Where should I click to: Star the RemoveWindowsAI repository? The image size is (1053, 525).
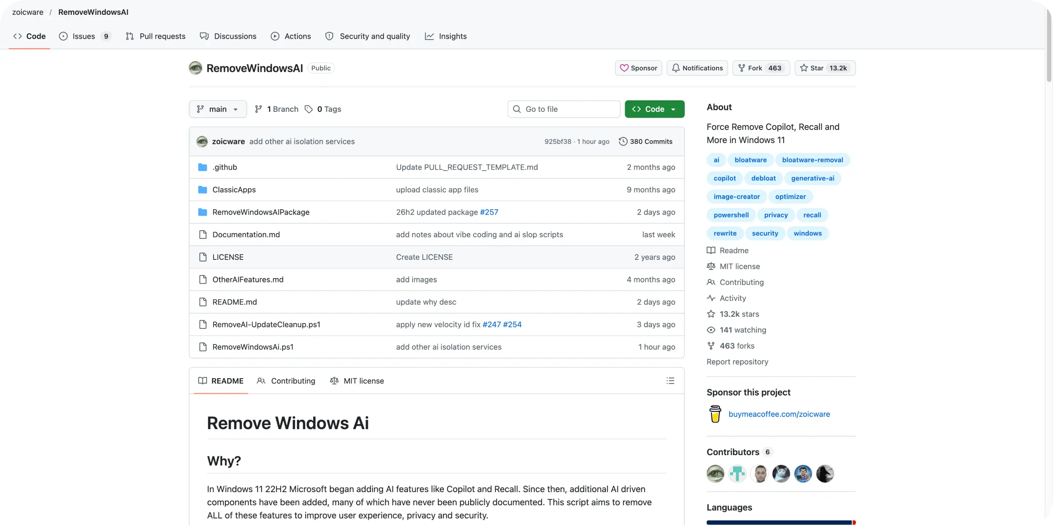tap(825, 68)
